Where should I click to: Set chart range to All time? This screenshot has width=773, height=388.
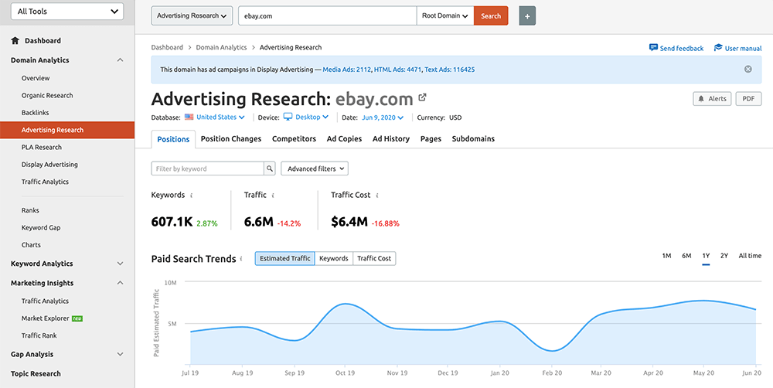pyautogui.click(x=750, y=256)
